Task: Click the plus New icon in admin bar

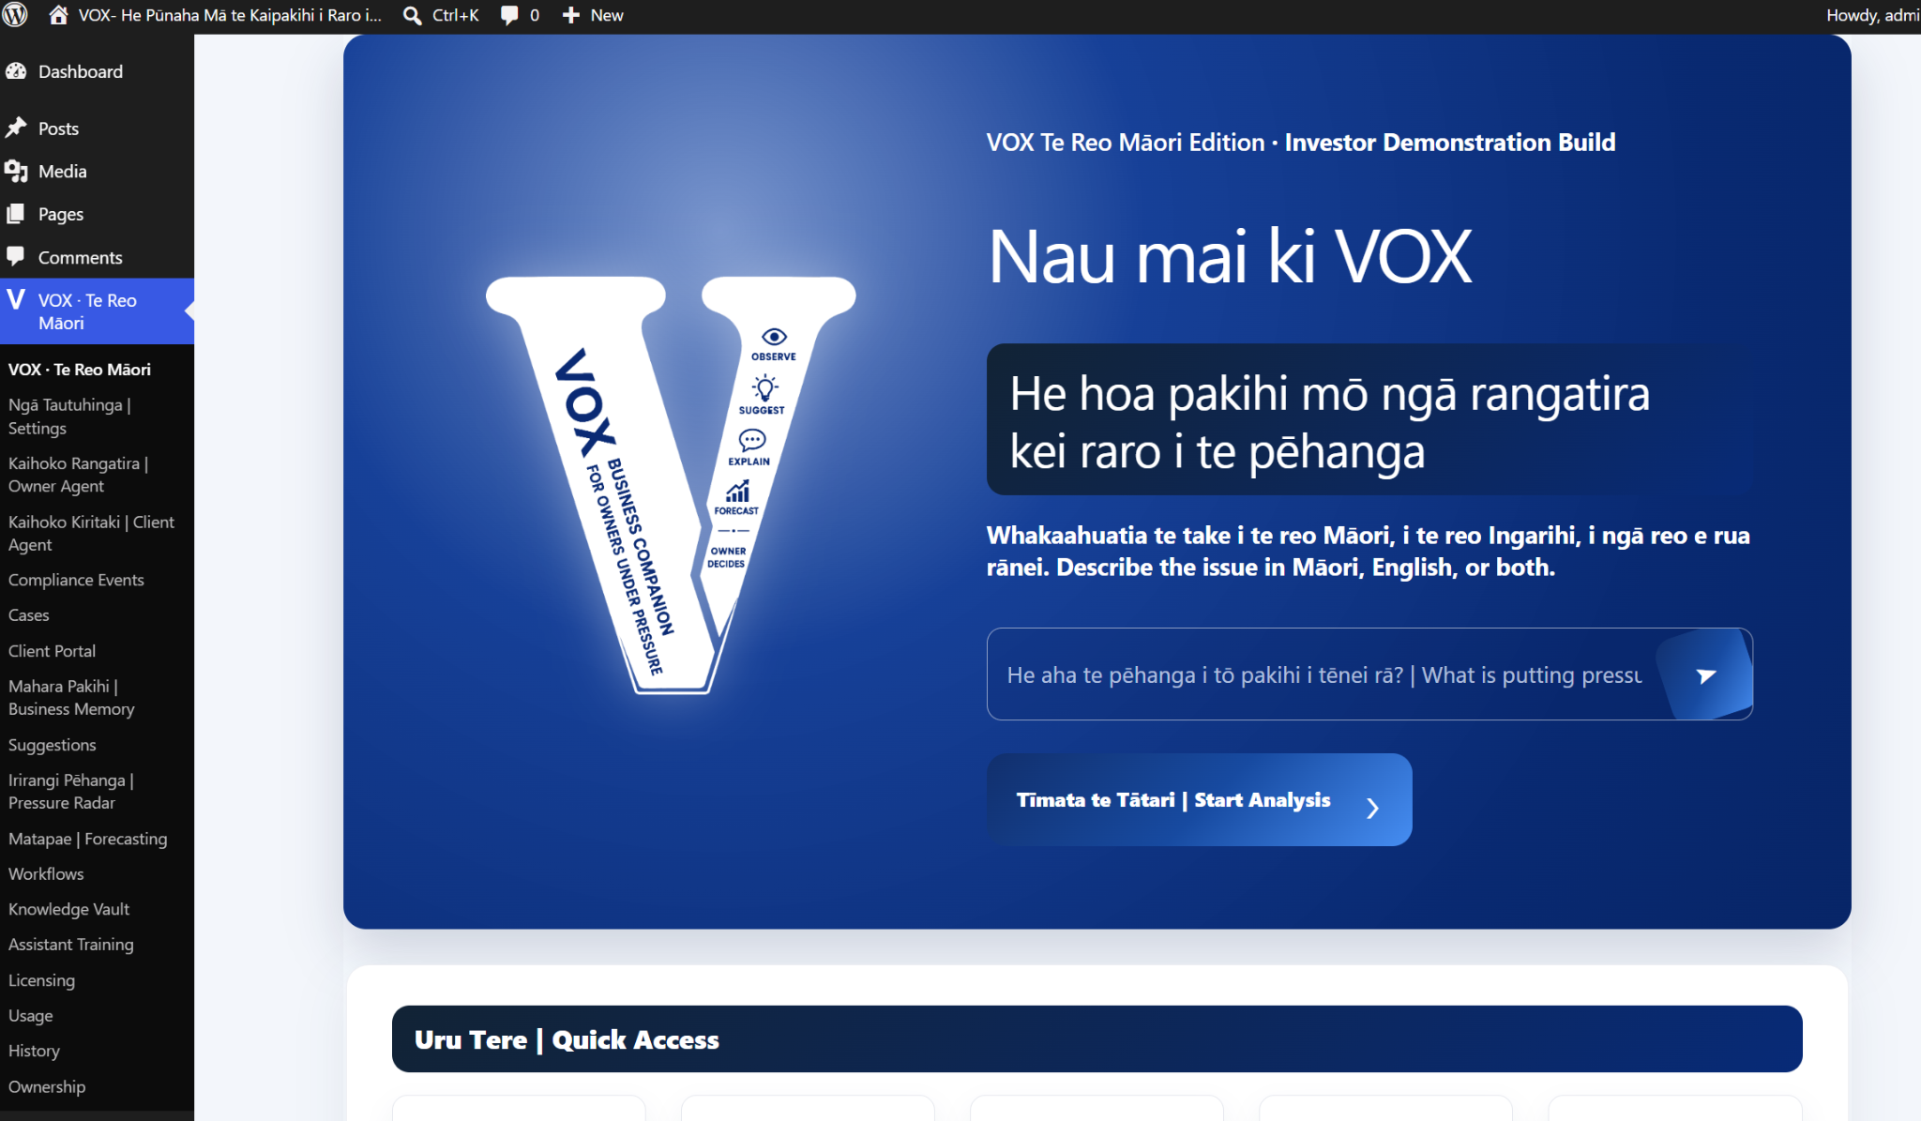Action: [570, 15]
